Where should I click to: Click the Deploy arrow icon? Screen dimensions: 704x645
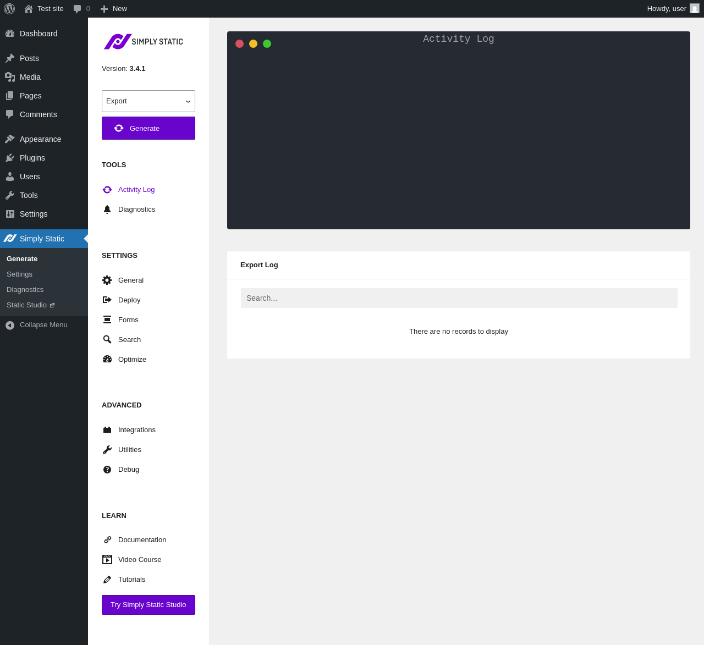pyautogui.click(x=107, y=300)
